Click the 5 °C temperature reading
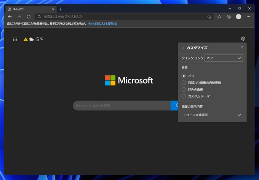Image resolution: width=259 pixels, height=180 pixels. pyautogui.click(x=40, y=39)
